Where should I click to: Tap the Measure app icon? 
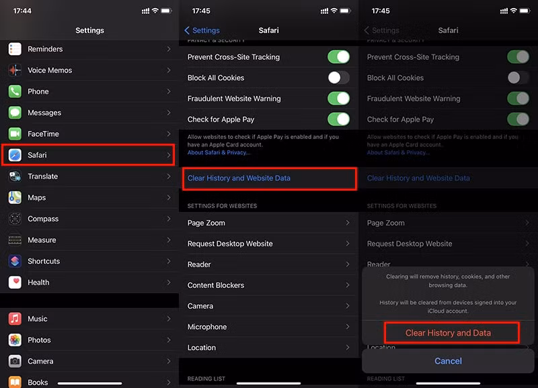point(15,240)
